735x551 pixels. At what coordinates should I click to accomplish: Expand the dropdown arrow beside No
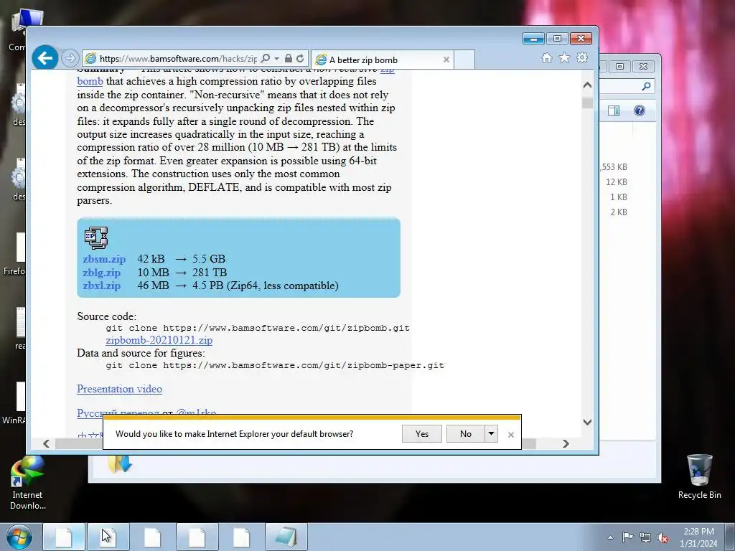[x=491, y=434]
